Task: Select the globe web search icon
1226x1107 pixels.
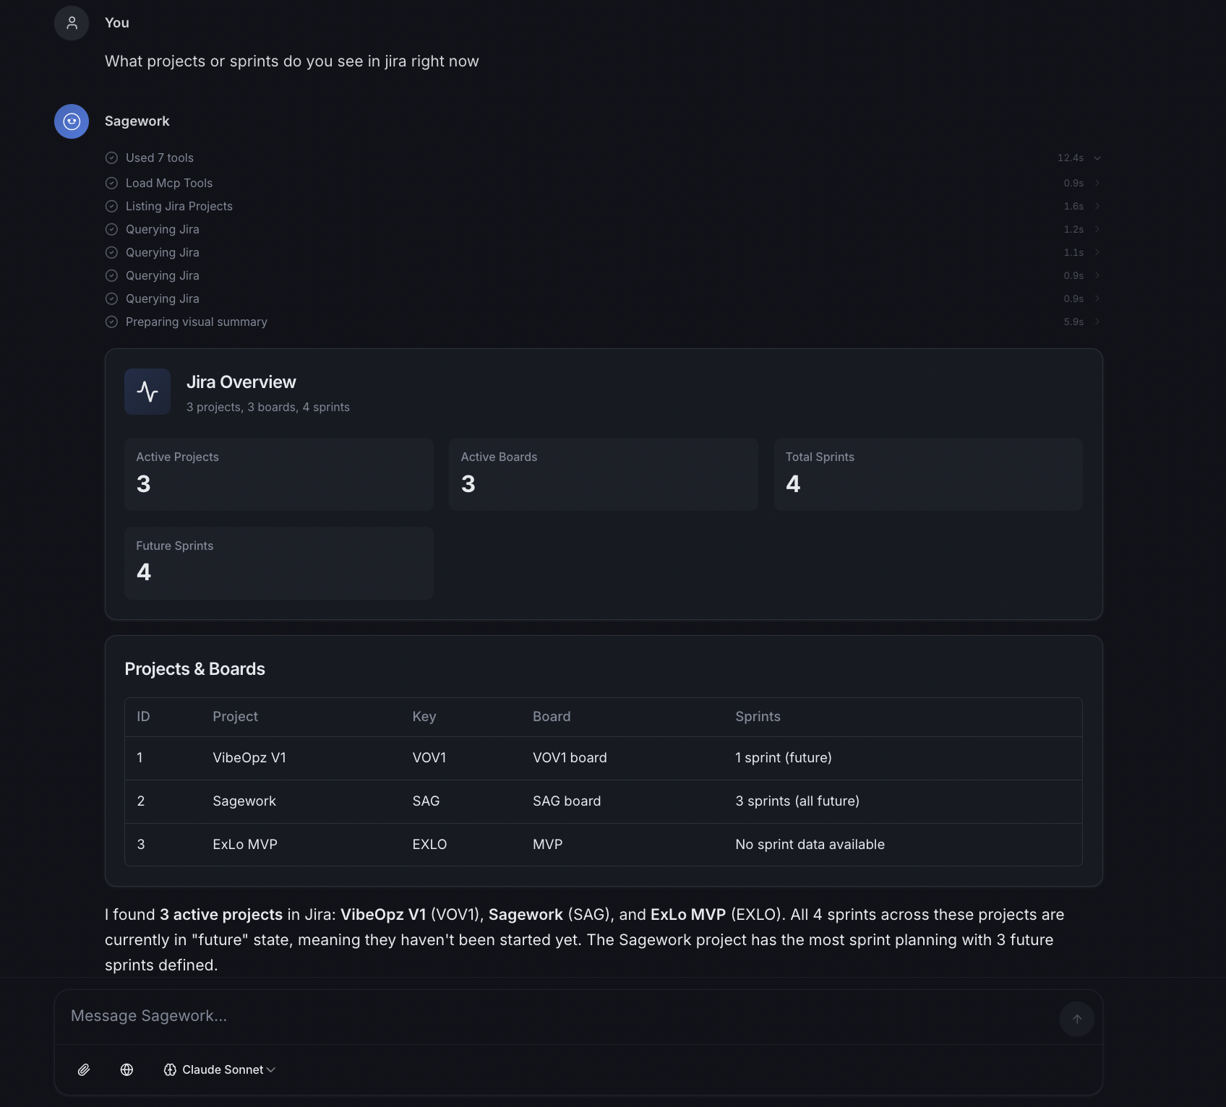Action: click(127, 1070)
